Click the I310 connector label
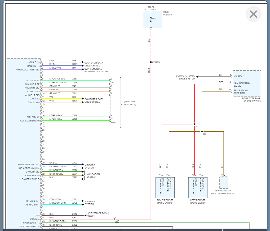The width and height of the screenshot is (270, 231). [x=117, y=221]
